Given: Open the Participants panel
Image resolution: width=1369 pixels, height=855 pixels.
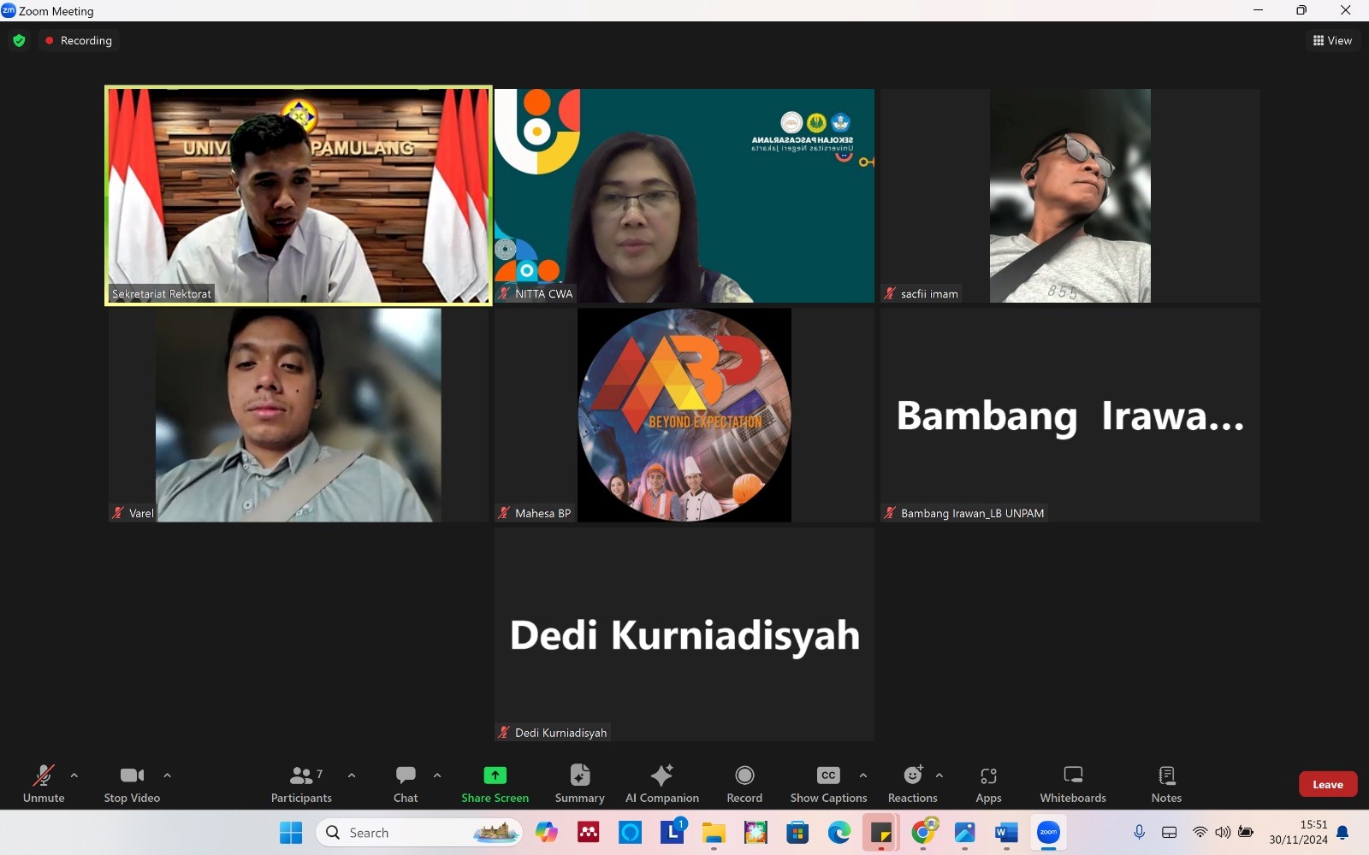Looking at the screenshot, I should (x=301, y=784).
